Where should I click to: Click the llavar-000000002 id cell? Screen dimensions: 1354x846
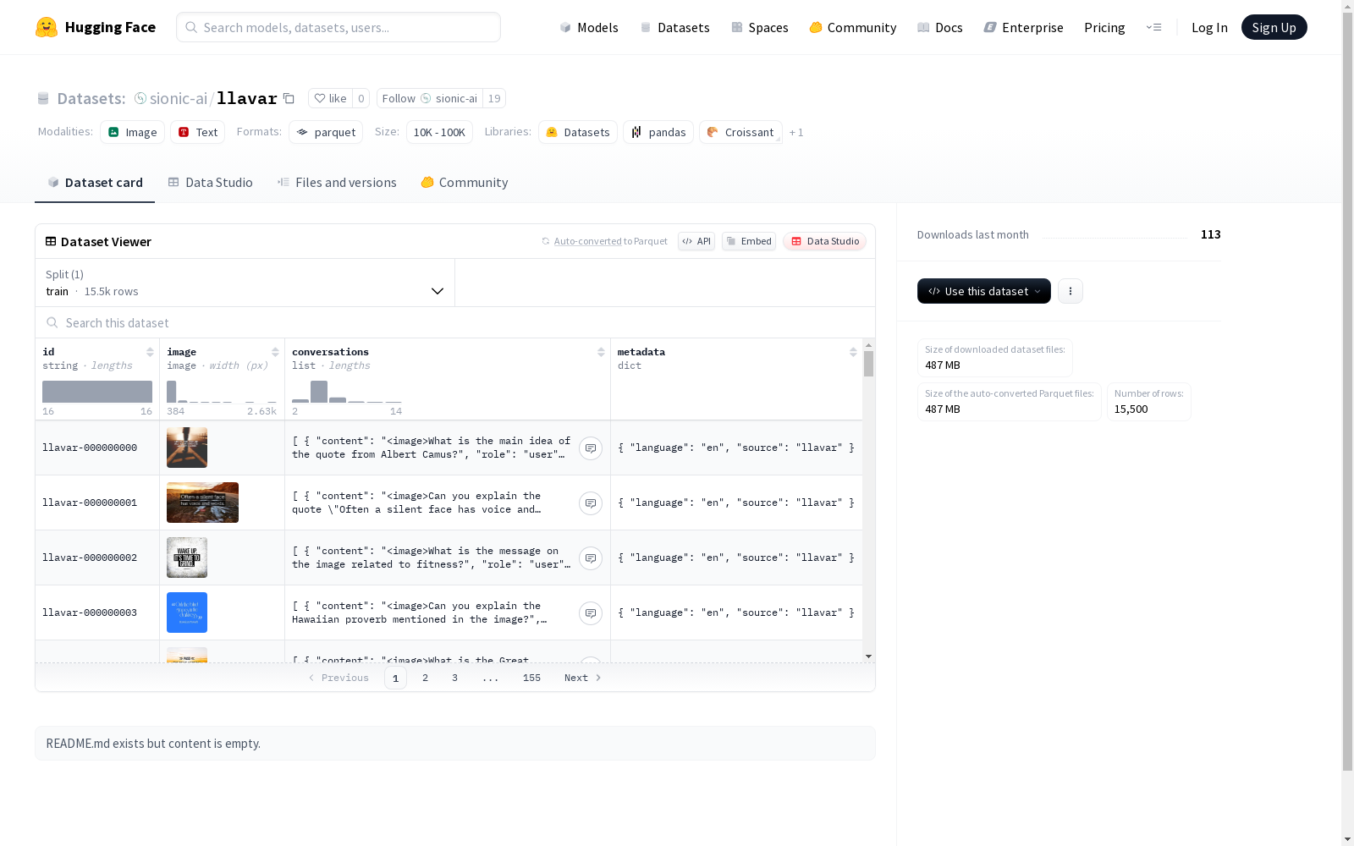point(97,558)
